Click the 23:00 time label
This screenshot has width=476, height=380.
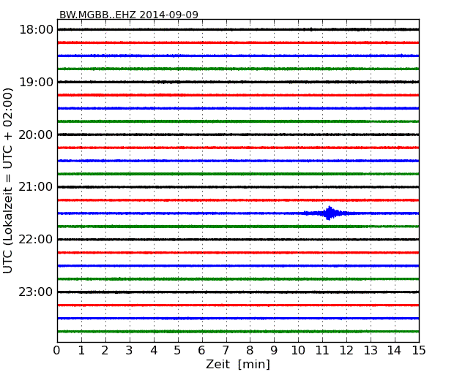click(36, 292)
